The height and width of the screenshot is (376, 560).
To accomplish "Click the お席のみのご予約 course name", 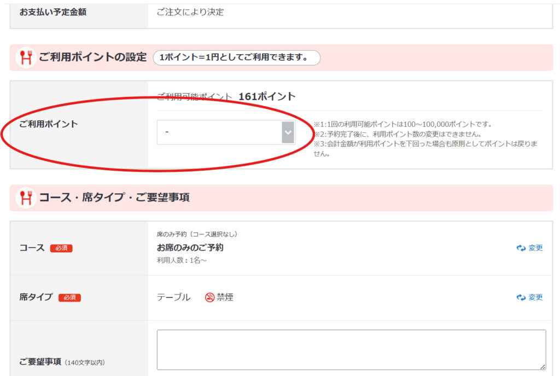I will tap(190, 247).
